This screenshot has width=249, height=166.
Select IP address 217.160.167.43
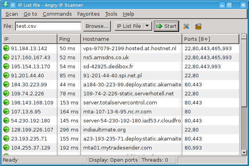click(31, 57)
